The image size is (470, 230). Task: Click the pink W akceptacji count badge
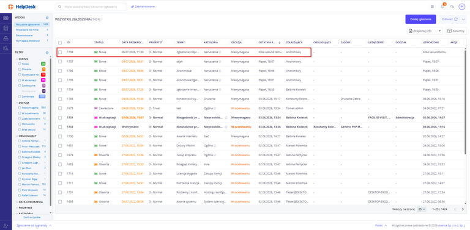pyautogui.click(x=43, y=80)
